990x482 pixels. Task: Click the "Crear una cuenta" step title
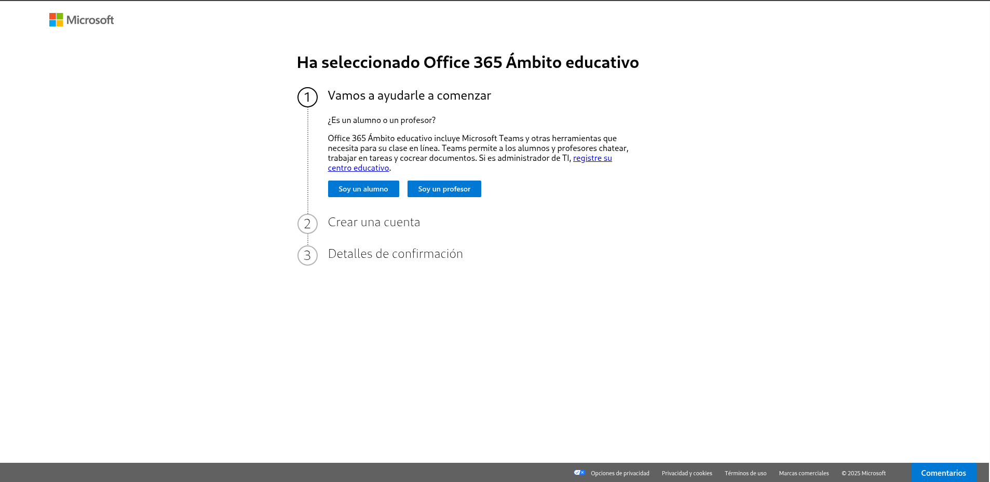click(374, 222)
